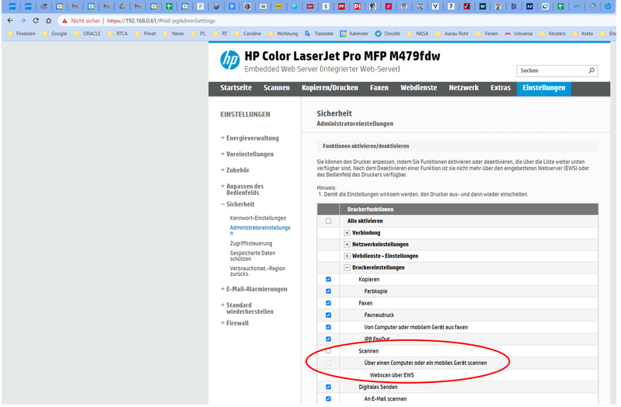Open the RTCA bookmark folder
Viewport: 621px width, 407px height.
118,33
